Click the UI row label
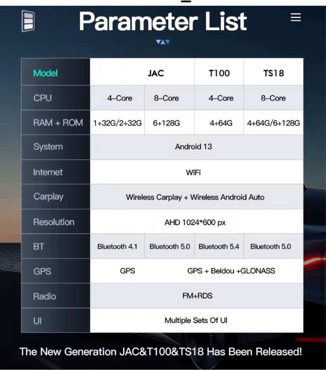This screenshot has height=370, width=326. 38,321
